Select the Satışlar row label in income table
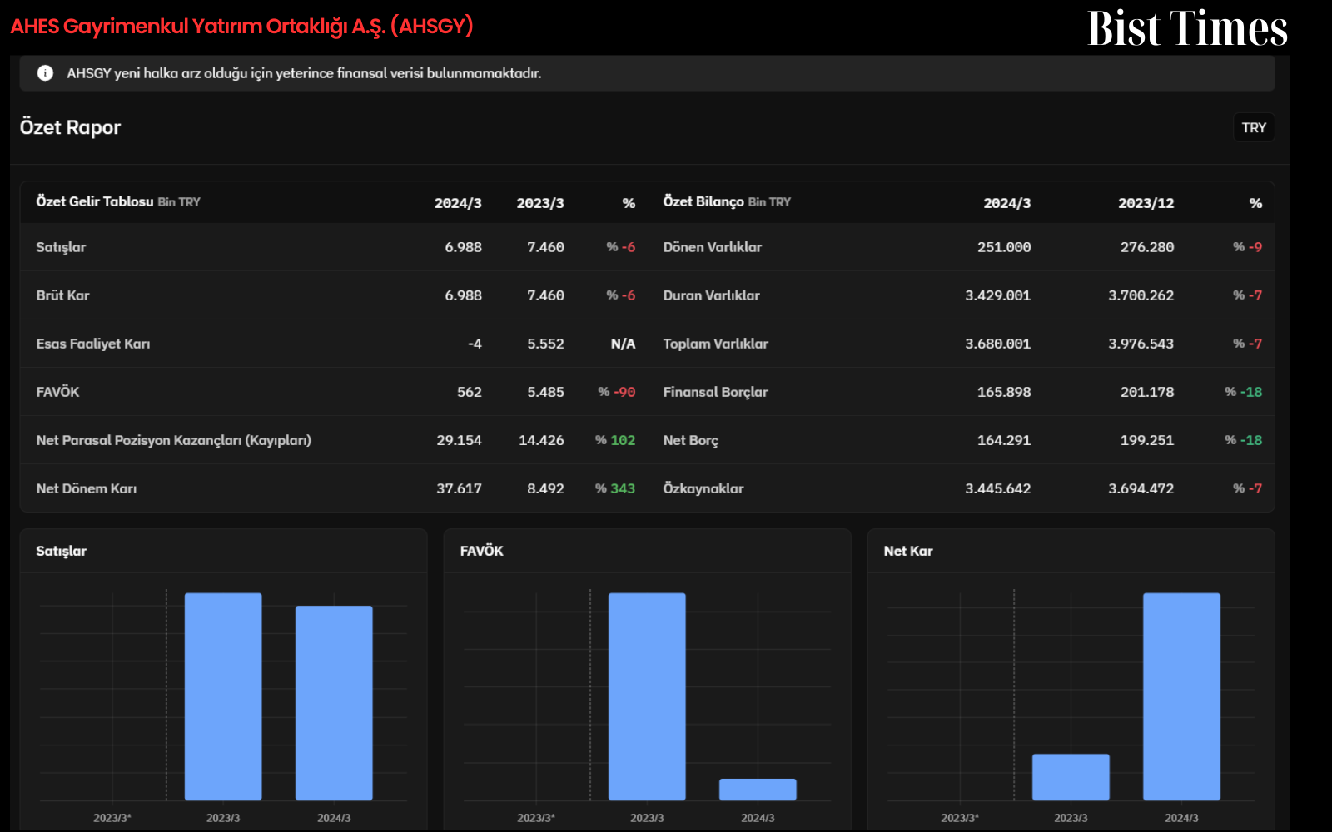The width and height of the screenshot is (1332, 832). (61, 247)
